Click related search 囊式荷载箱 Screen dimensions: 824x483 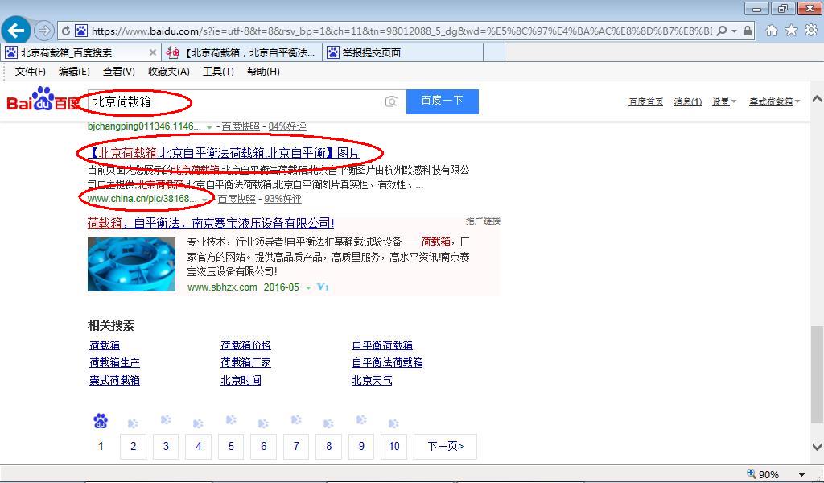(114, 380)
